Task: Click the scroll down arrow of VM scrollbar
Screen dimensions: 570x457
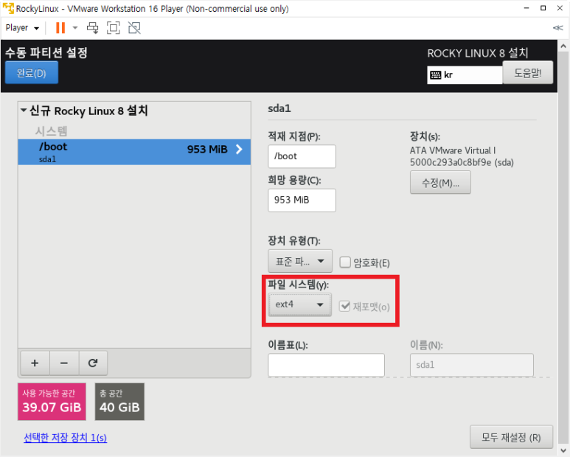Action: point(563,450)
